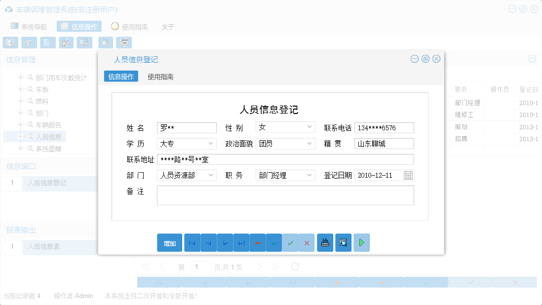The image size is (542, 305).
Task: Open print preview with magnifier-printer icon
Action: coord(343,242)
